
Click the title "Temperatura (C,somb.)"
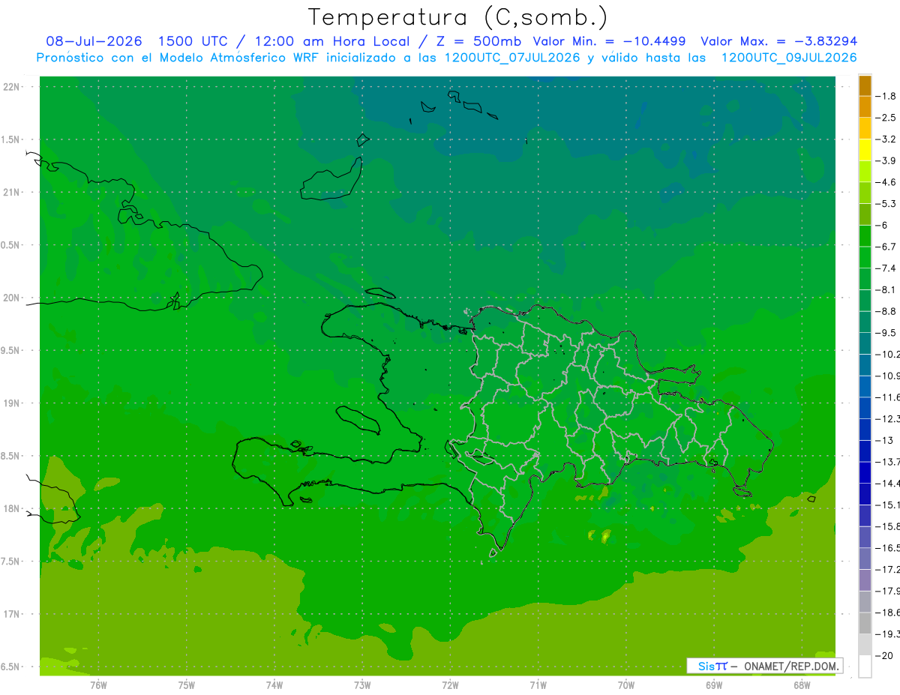458,17
